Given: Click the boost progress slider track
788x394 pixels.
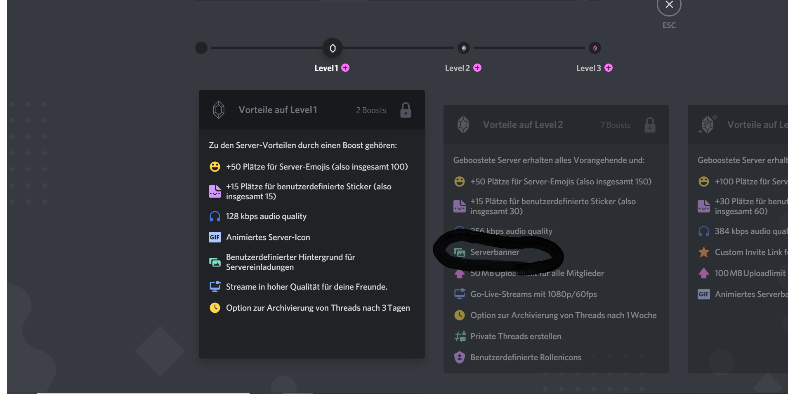Looking at the screenshot, I should coord(396,48).
